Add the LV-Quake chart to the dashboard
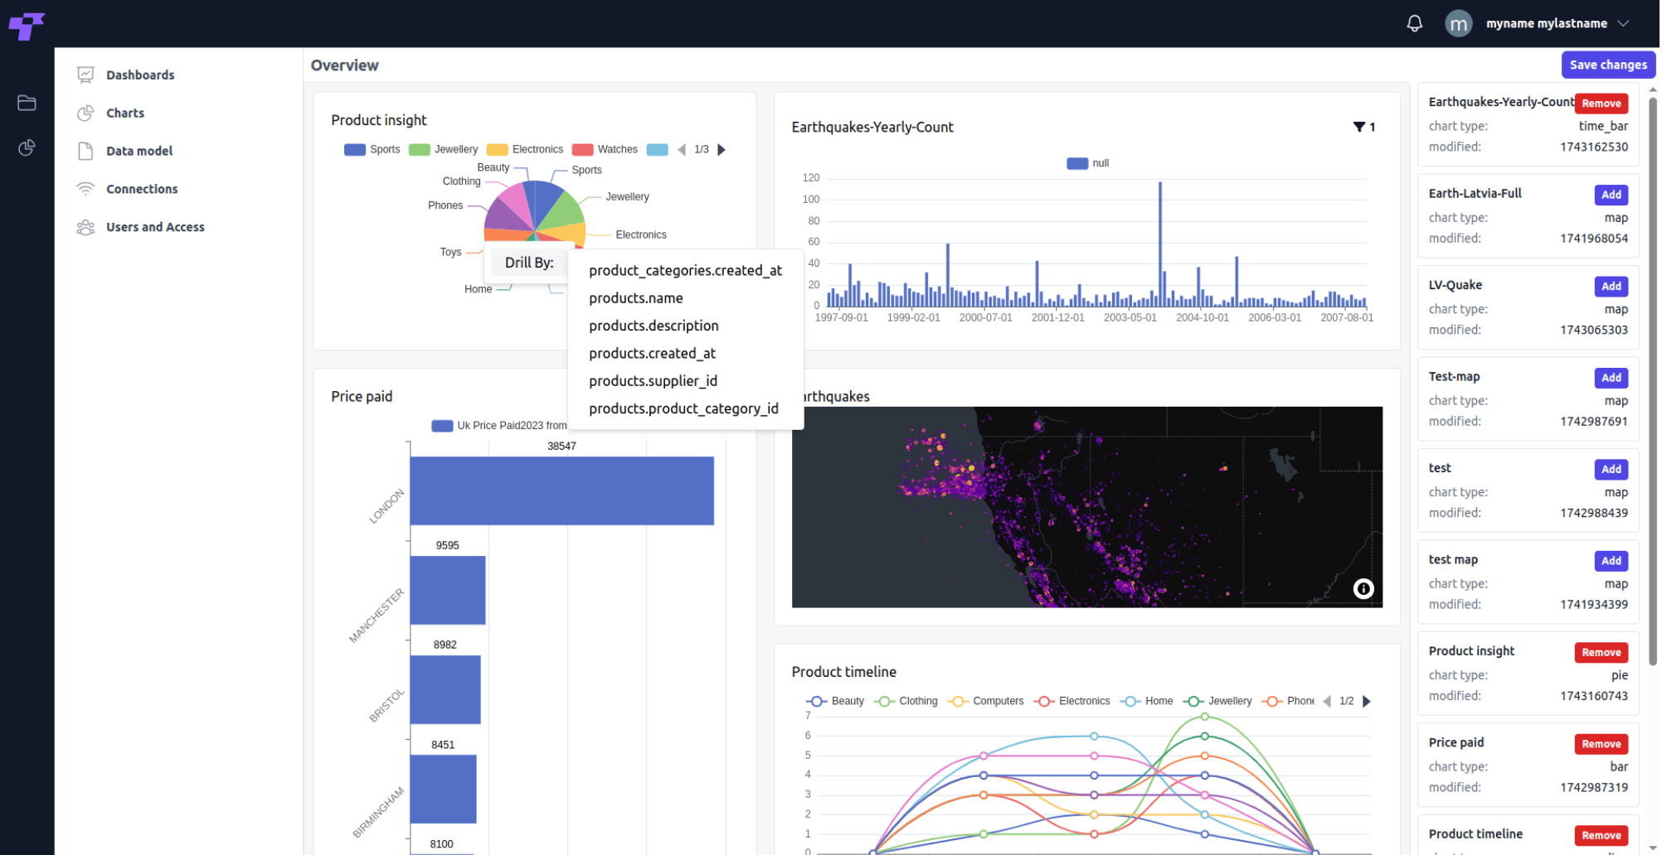The width and height of the screenshot is (1662, 855). (x=1610, y=286)
